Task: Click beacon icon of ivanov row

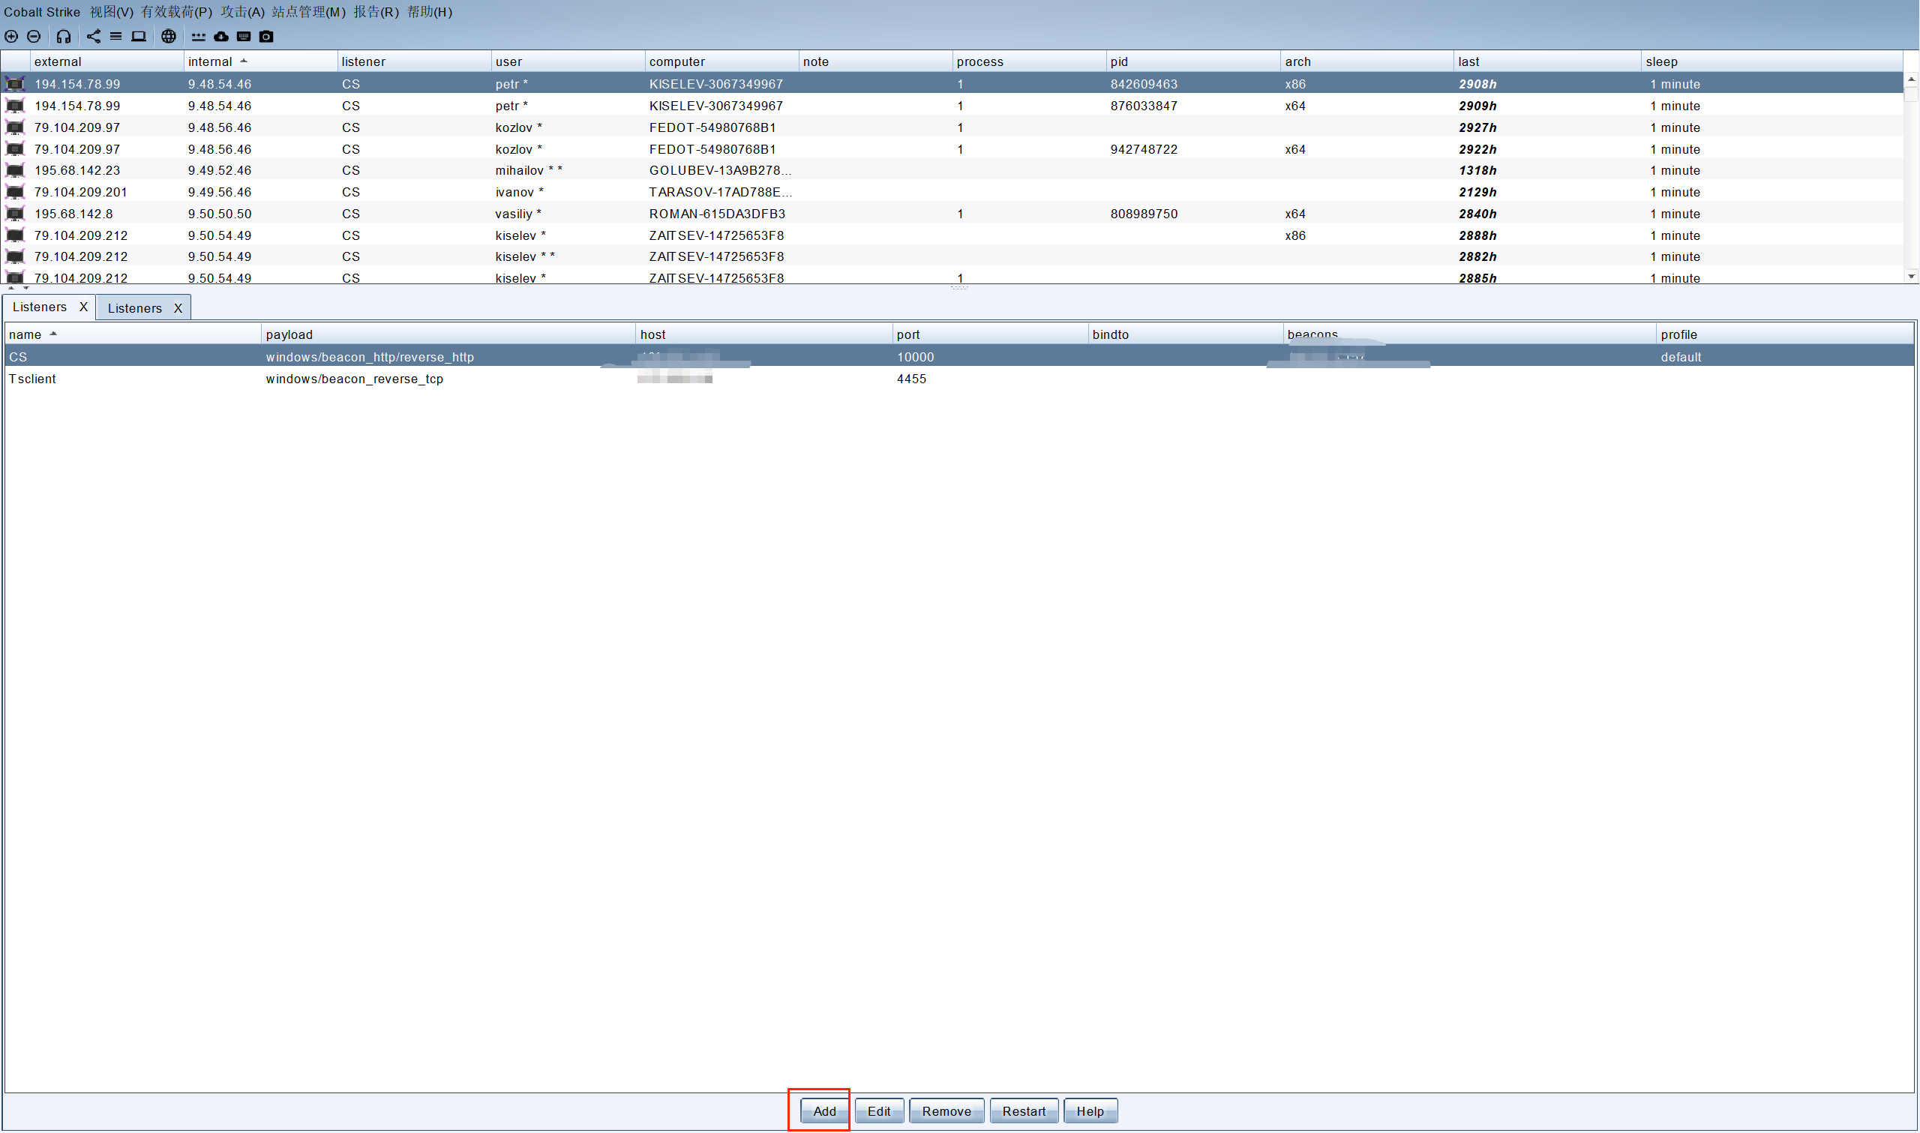Action: 14,192
